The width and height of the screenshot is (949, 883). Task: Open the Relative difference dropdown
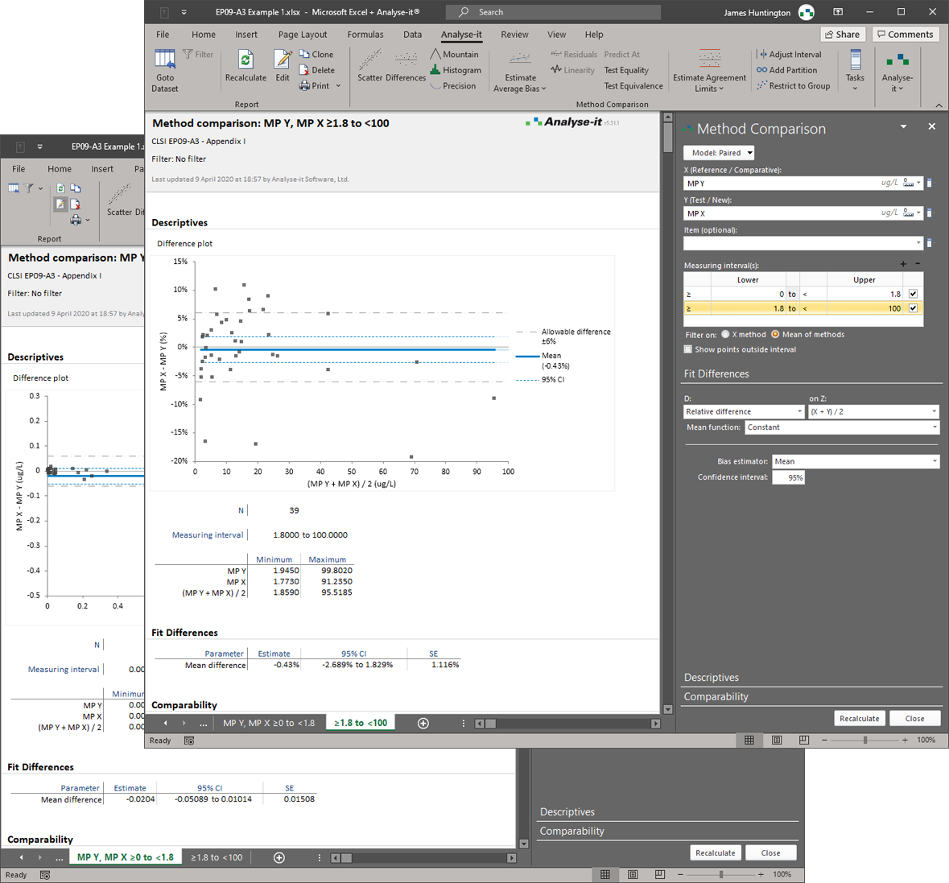(x=744, y=411)
